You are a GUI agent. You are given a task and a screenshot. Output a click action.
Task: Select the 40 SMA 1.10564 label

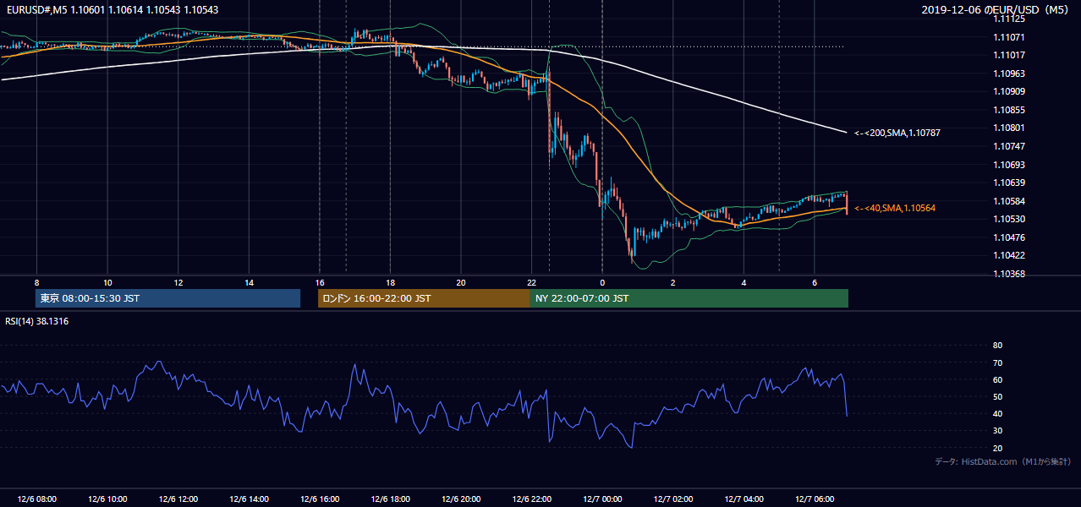[x=895, y=208]
